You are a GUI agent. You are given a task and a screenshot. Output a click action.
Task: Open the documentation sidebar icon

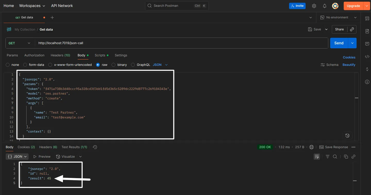(367, 31)
